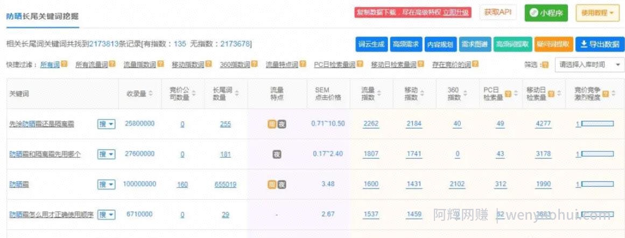
Task: Click competition bar in 先涂防晒霜还是隔离霜 row
Action: (x=598, y=124)
